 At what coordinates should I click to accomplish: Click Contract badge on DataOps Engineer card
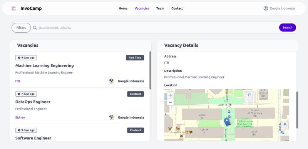click(x=136, y=94)
